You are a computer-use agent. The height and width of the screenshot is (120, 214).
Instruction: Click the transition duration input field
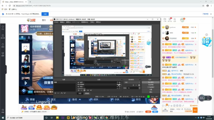coord(133,88)
